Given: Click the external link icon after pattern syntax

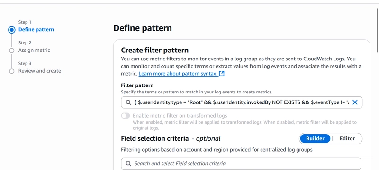Looking at the screenshot, I should tap(222, 74).
